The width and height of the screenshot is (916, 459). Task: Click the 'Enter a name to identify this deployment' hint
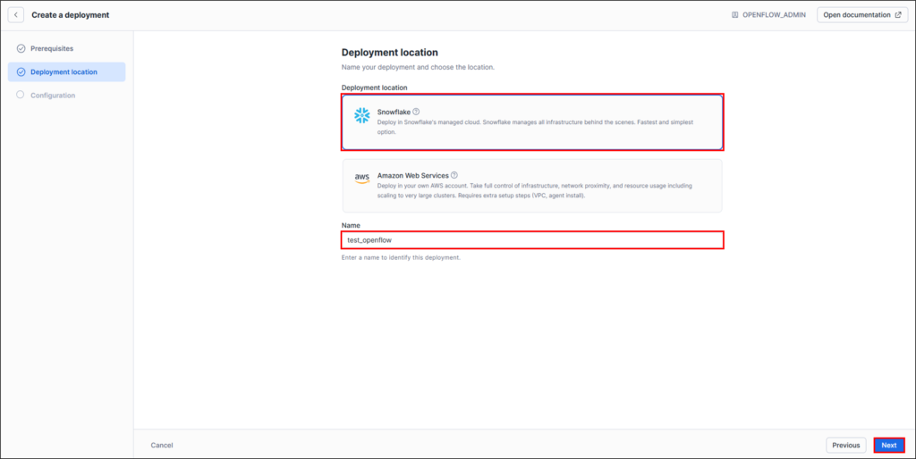(401, 257)
